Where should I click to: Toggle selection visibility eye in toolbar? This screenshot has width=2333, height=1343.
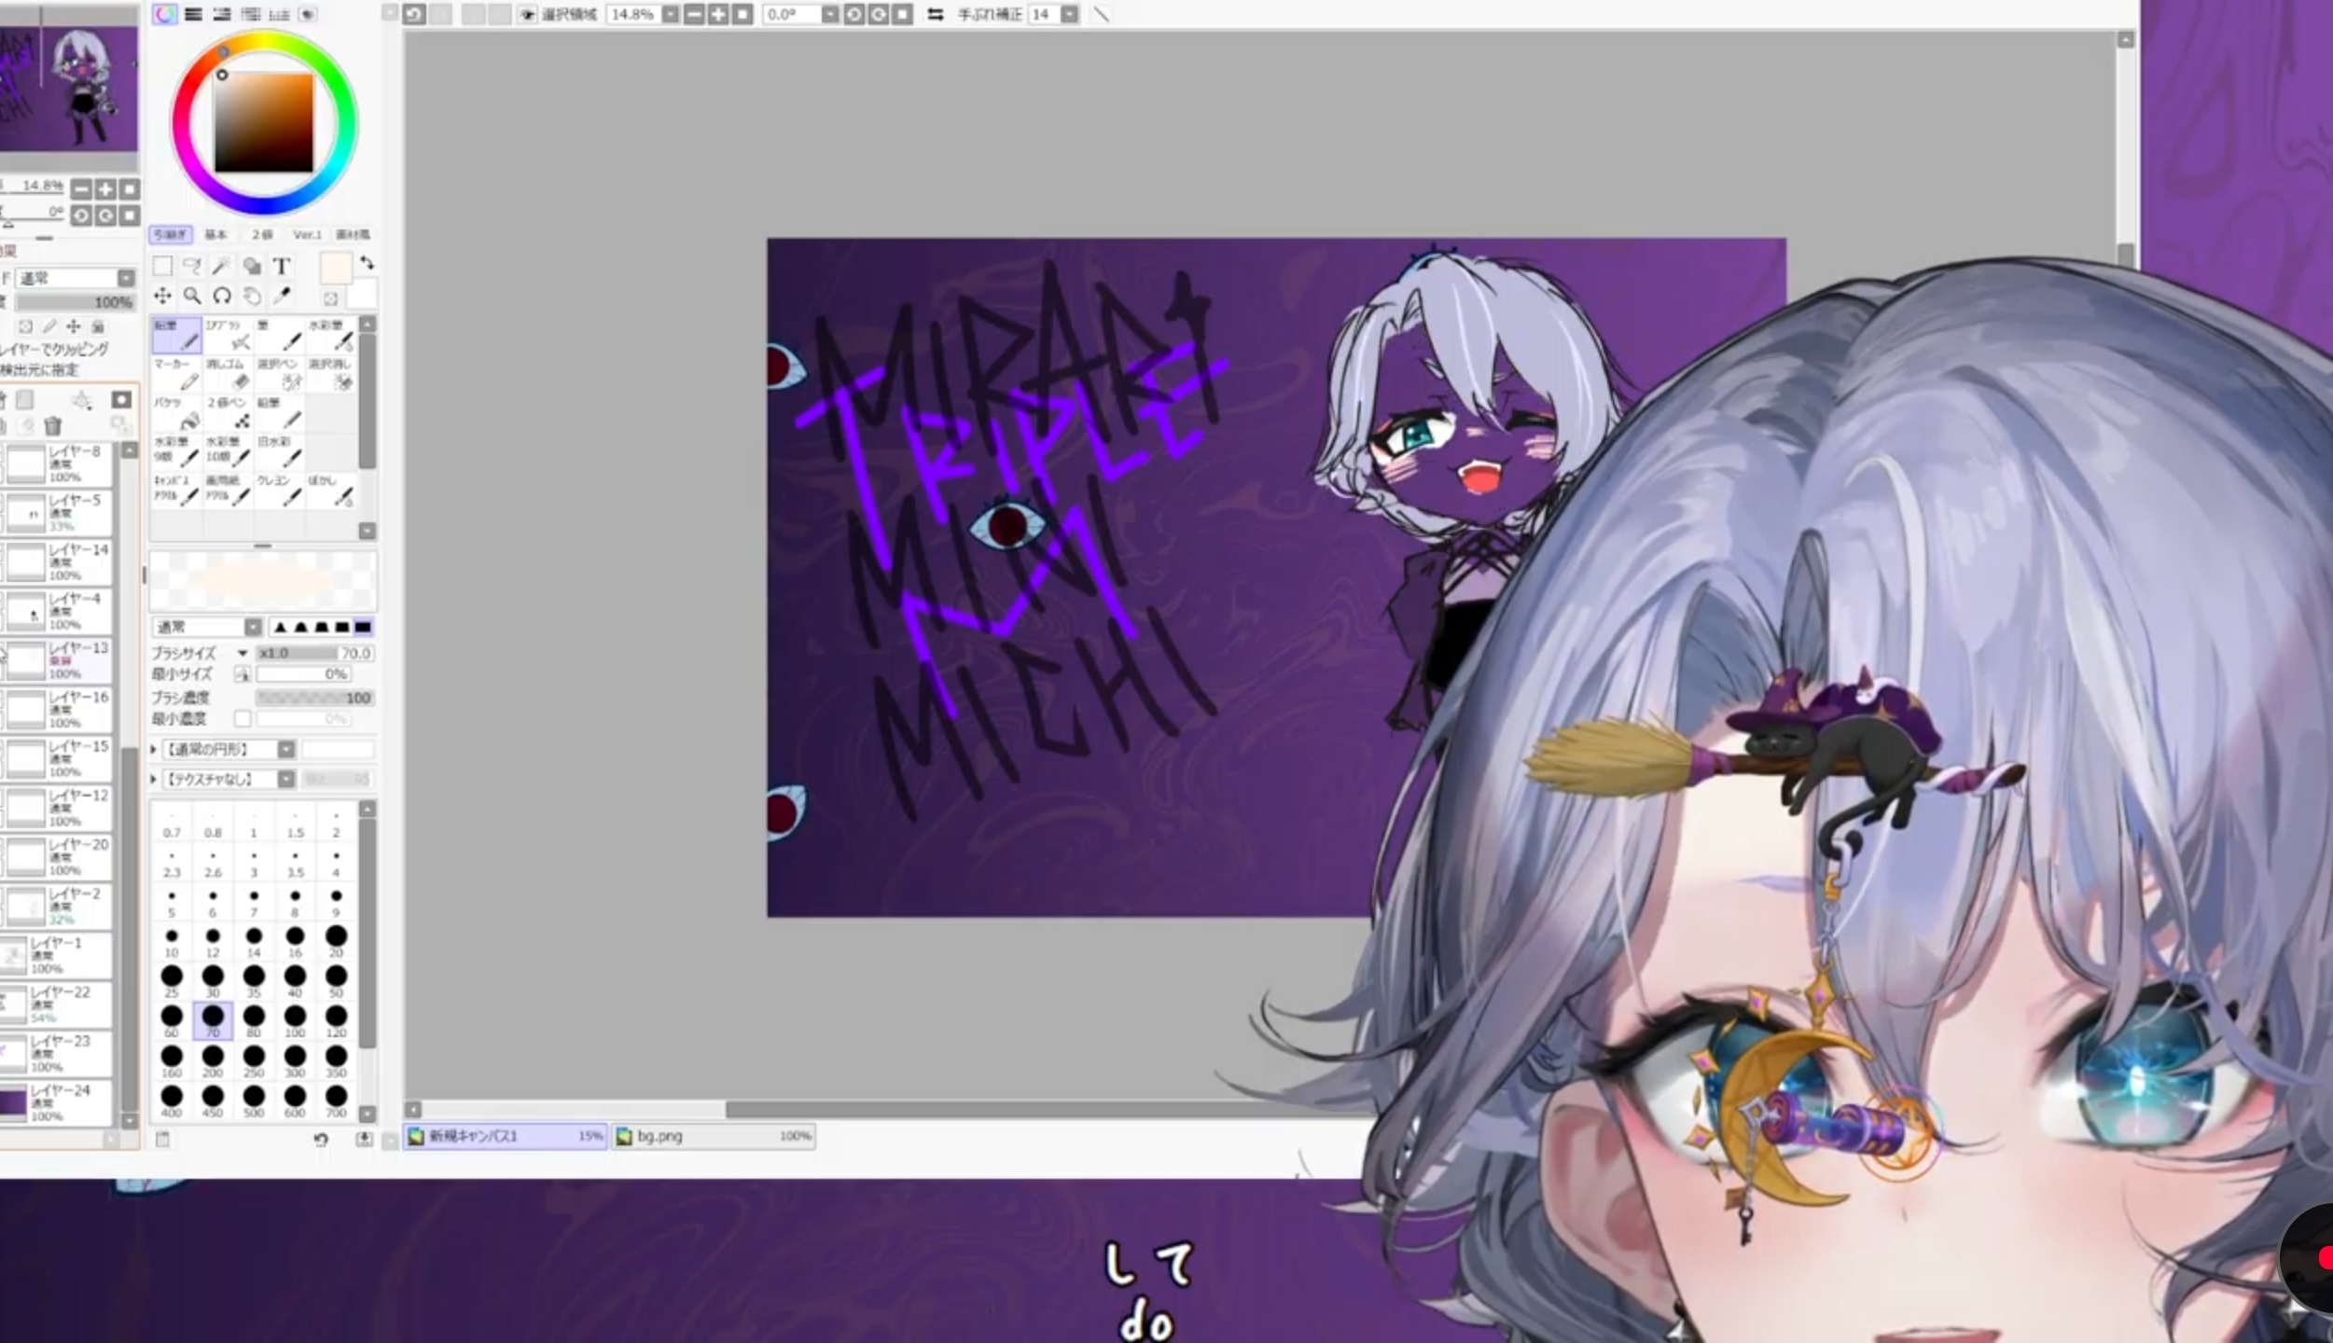527,14
